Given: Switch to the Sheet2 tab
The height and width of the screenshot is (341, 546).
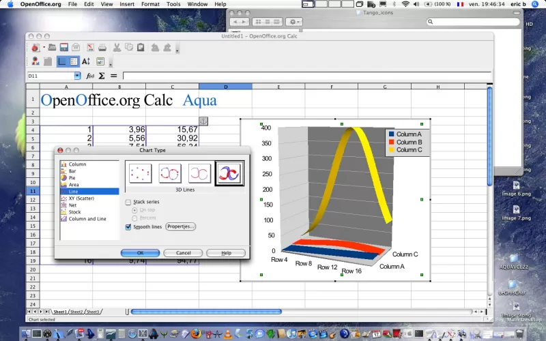Looking at the screenshot, I should pos(76,312).
